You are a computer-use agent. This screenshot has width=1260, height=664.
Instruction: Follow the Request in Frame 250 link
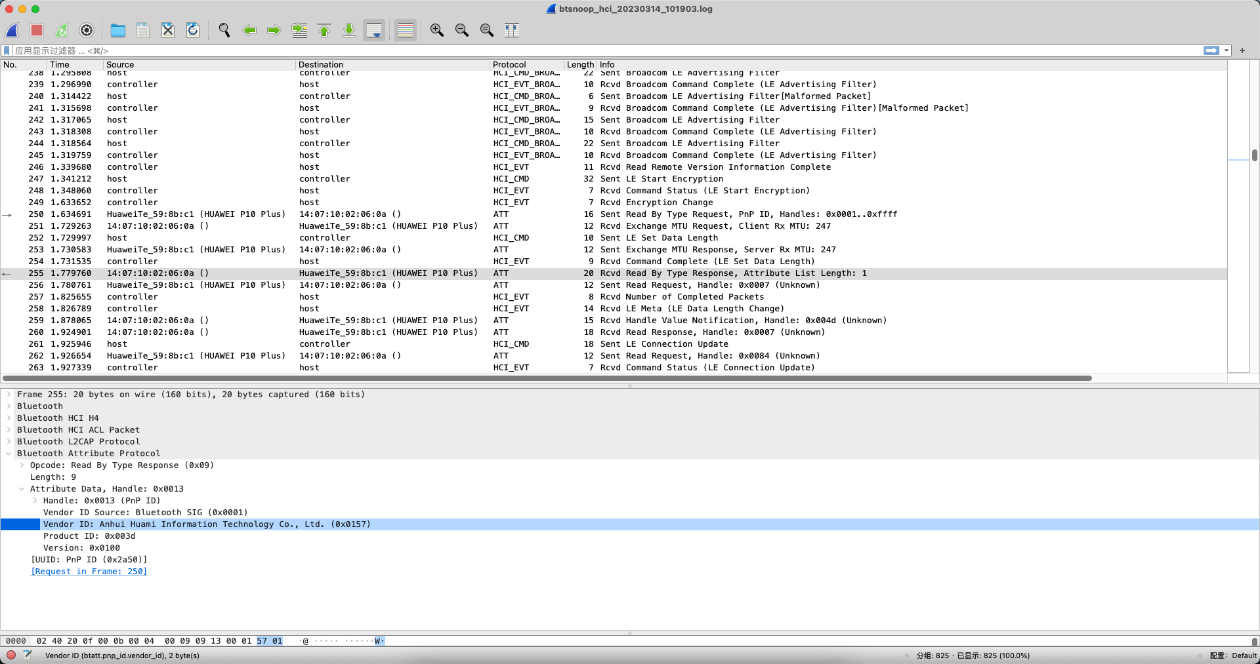89,572
